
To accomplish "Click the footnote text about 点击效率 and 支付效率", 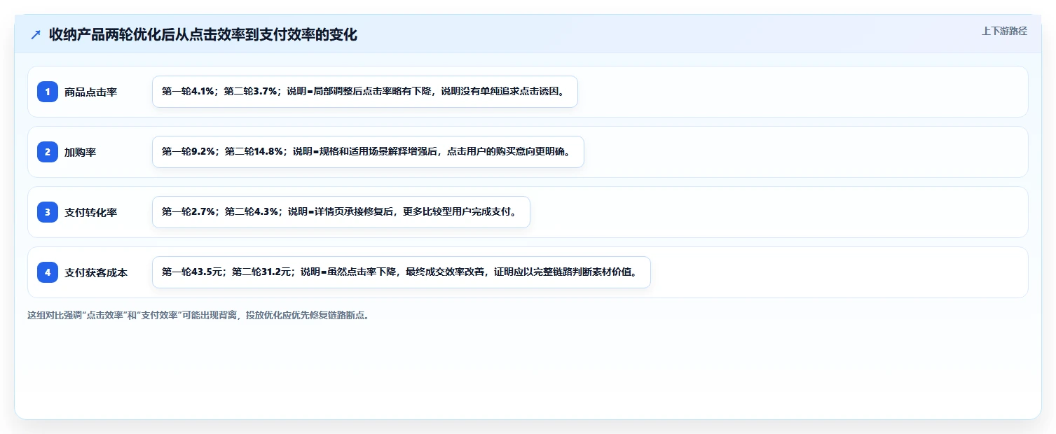I will 198,315.
